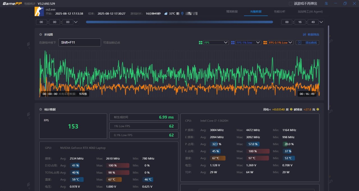Open the FPS 0.1% Low curve dropdown
Viewport: 359px width, 191px height.
click(x=280, y=43)
